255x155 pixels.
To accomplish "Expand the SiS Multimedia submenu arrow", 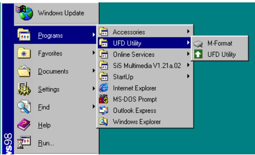I will (x=188, y=65).
